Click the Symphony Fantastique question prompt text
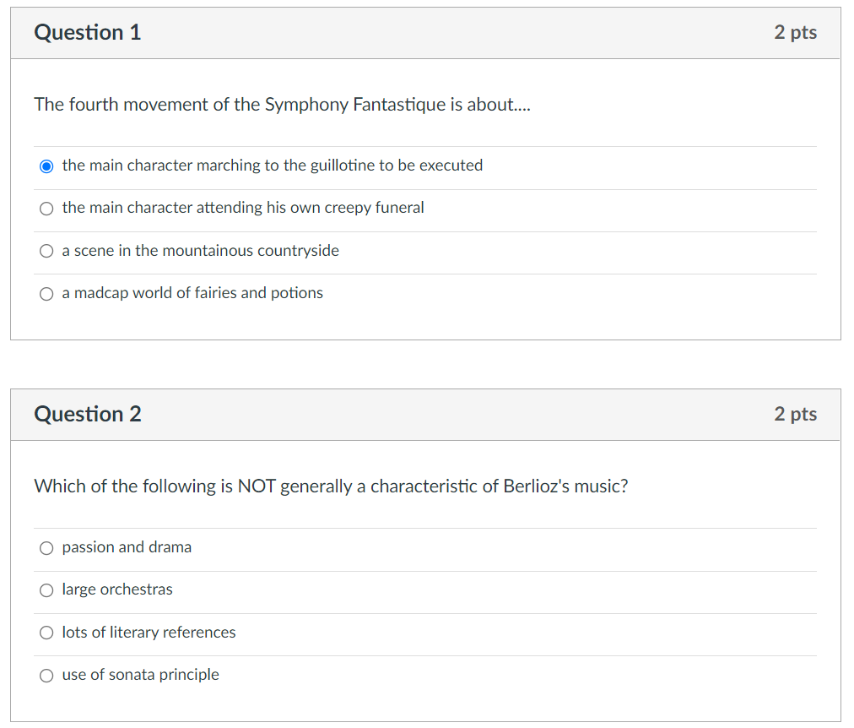This screenshot has width=854, height=728. tap(282, 105)
